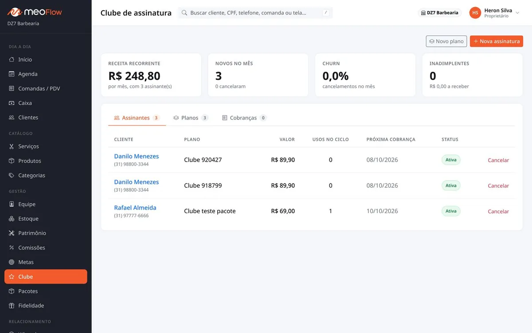Click the Cobranças tab receipt icon
Viewport: 532px width, 333px height.
(x=225, y=118)
